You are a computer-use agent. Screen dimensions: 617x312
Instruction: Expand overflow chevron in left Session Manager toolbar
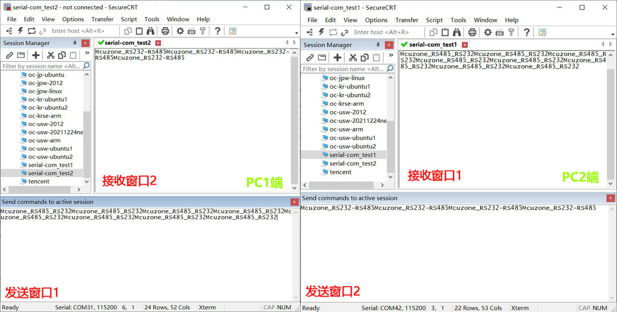[x=87, y=53]
